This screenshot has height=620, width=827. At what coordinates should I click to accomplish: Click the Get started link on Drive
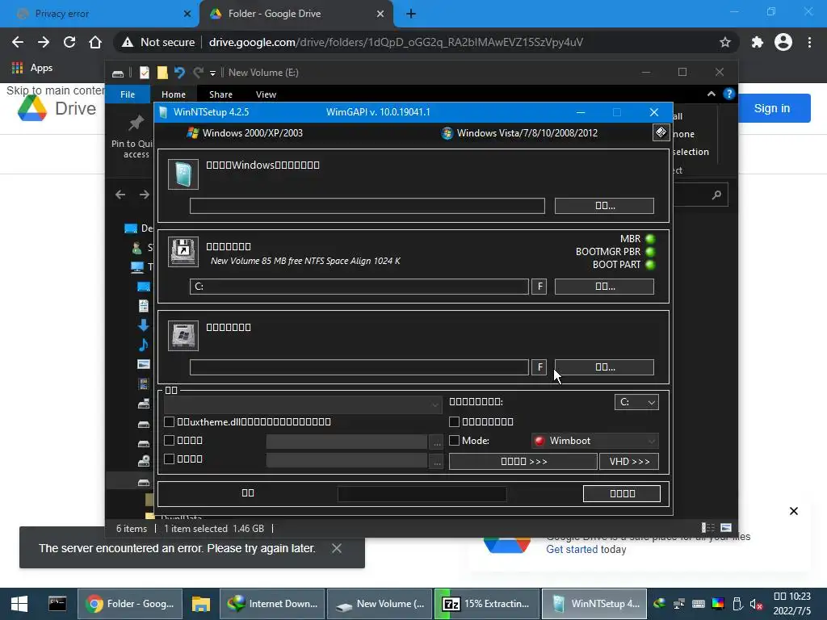pos(573,550)
